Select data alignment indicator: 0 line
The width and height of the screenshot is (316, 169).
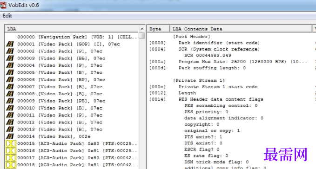tap(224, 118)
